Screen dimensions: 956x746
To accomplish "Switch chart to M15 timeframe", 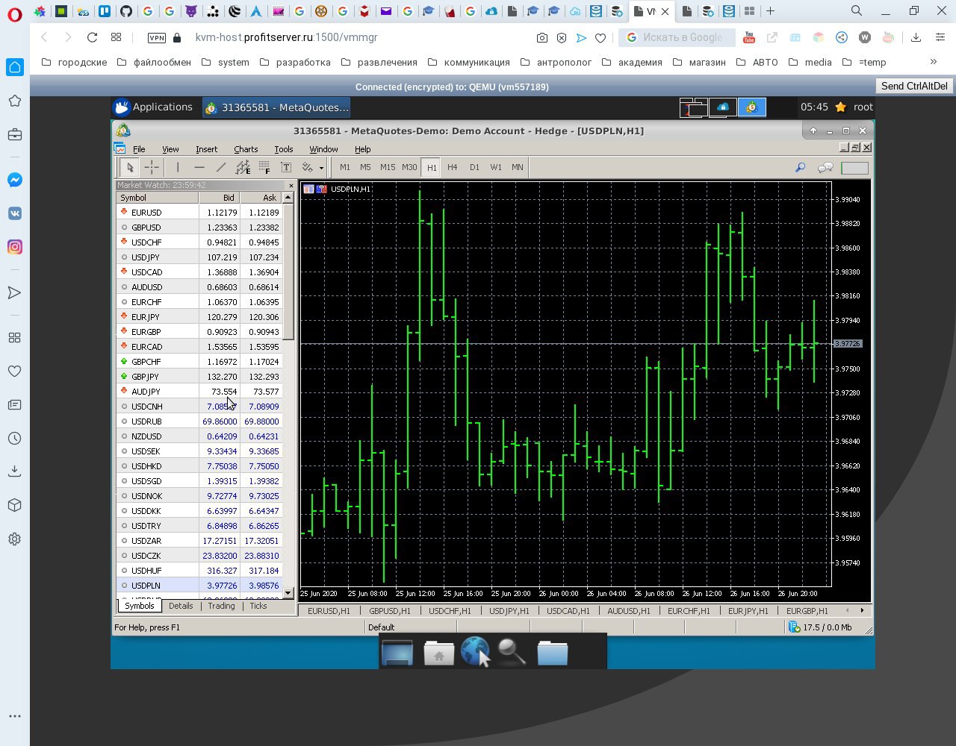I will [388, 167].
